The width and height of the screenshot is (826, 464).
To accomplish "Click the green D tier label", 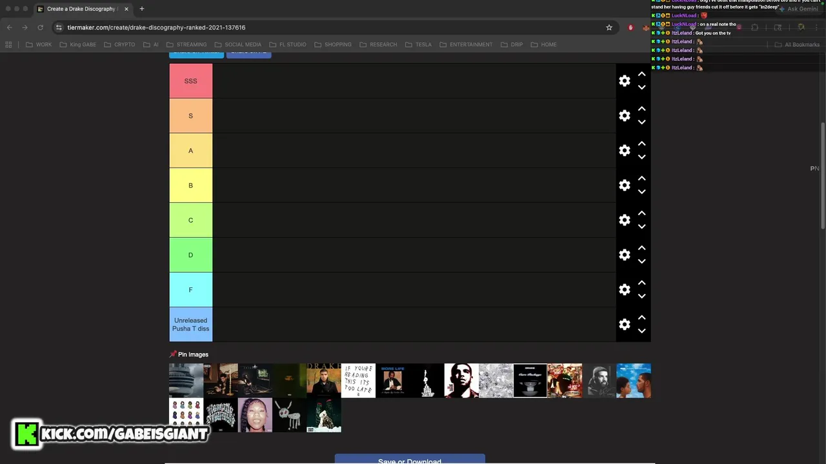I will coord(191,255).
